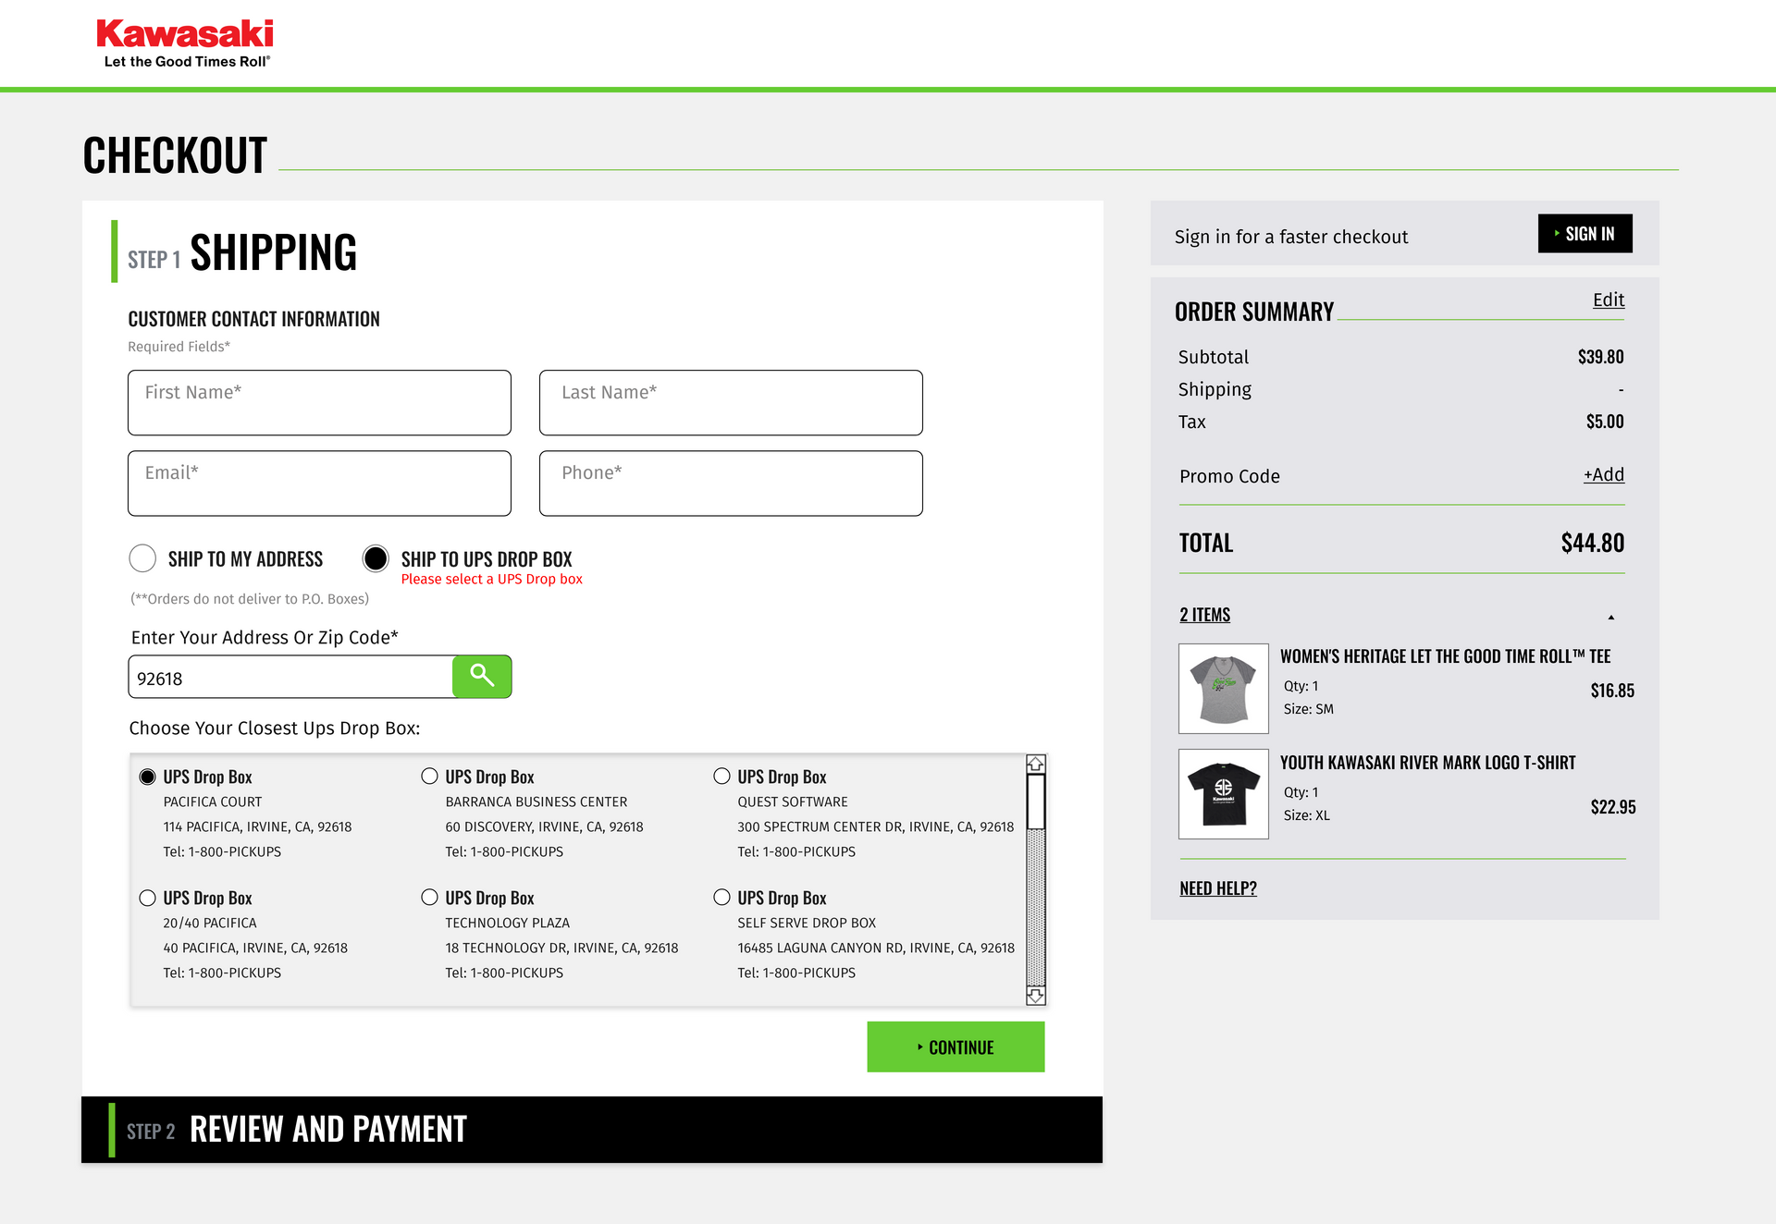Select Ship To My Address option
This screenshot has width=1776, height=1224.
click(142, 558)
